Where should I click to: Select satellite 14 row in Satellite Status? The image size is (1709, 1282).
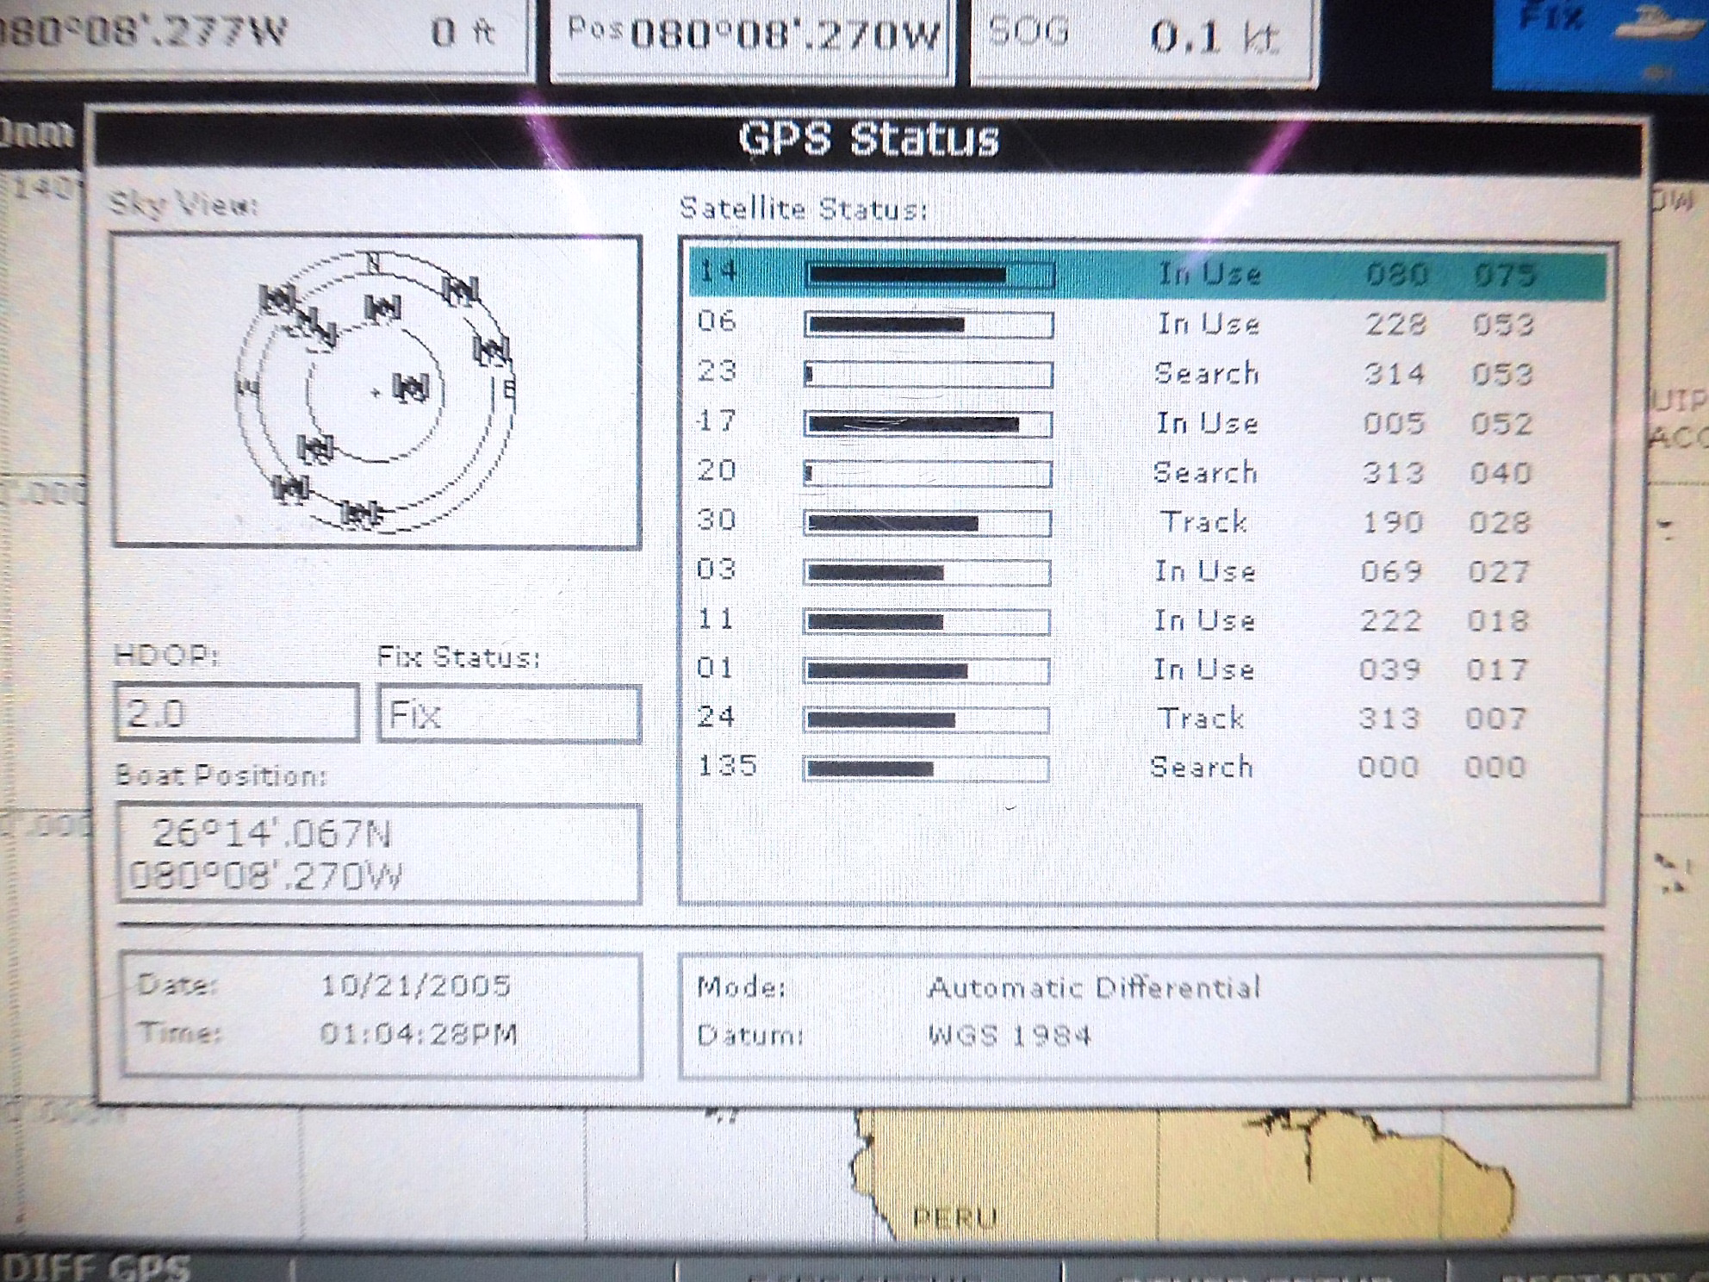1147,274
